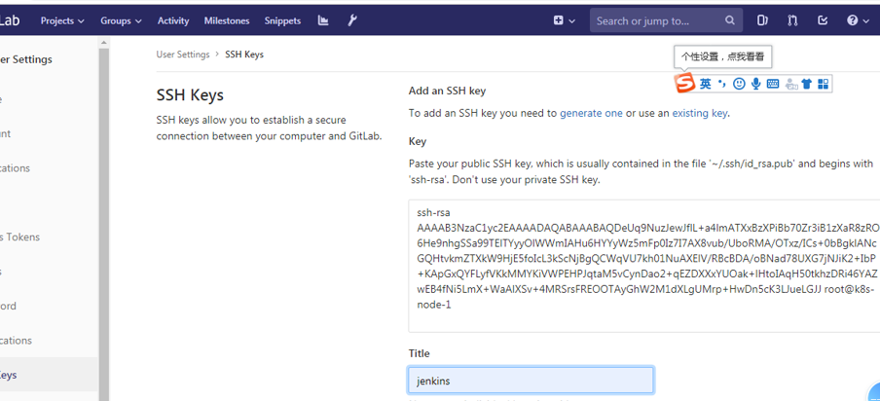The image size is (880, 401).
Task: Expand the Projects dropdown menu
Action: tap(62, 20)
